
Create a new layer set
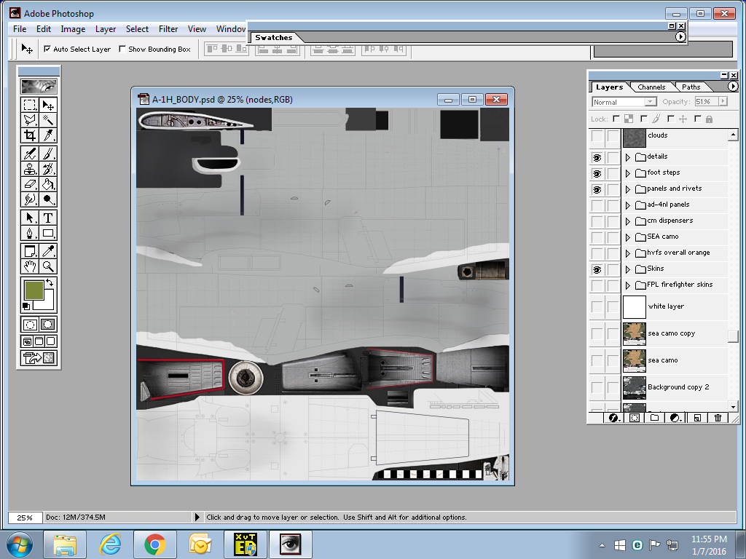point(655,418)
